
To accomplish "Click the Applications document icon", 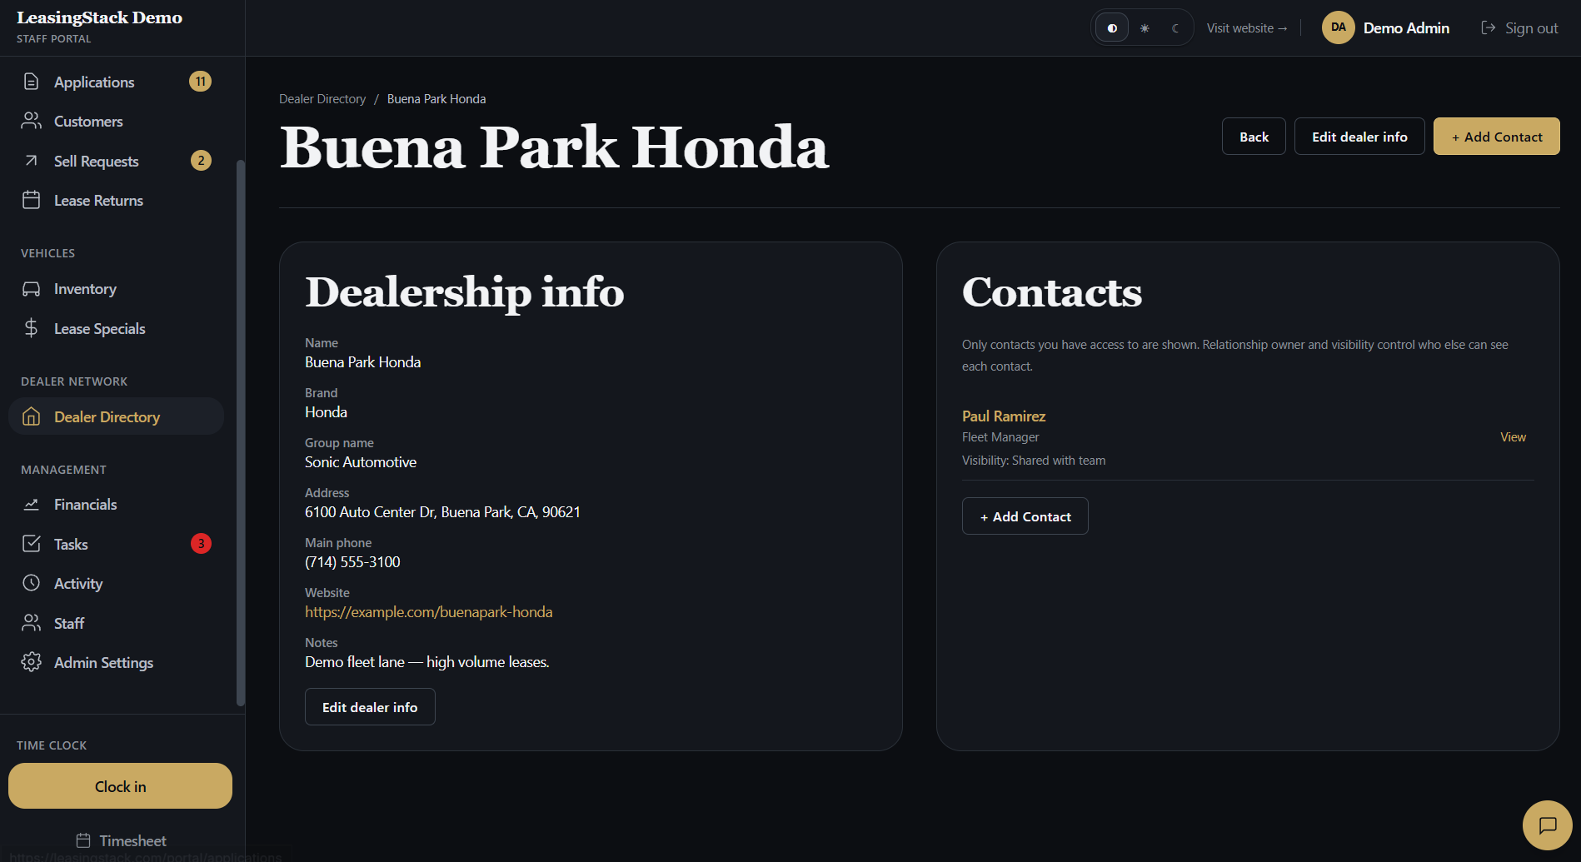I will point(32,82).
